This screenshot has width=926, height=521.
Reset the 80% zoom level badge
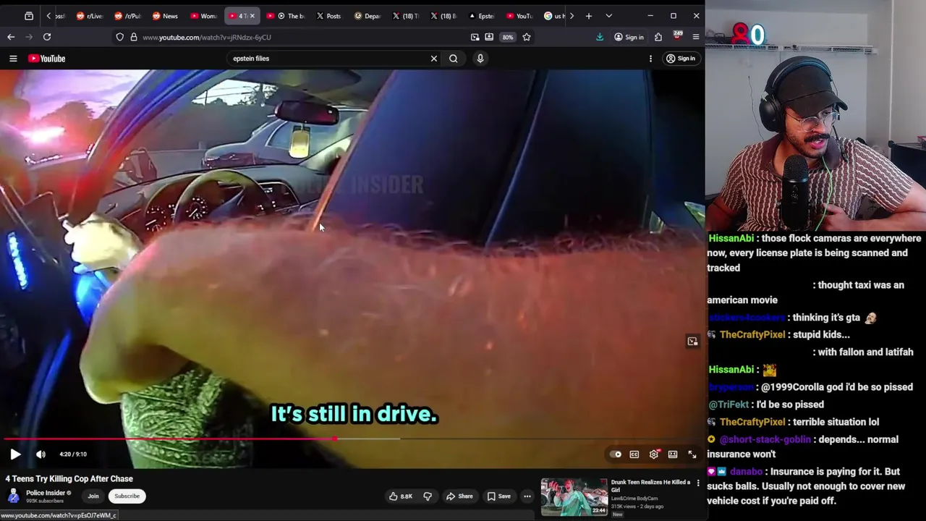tap(508, 37)
